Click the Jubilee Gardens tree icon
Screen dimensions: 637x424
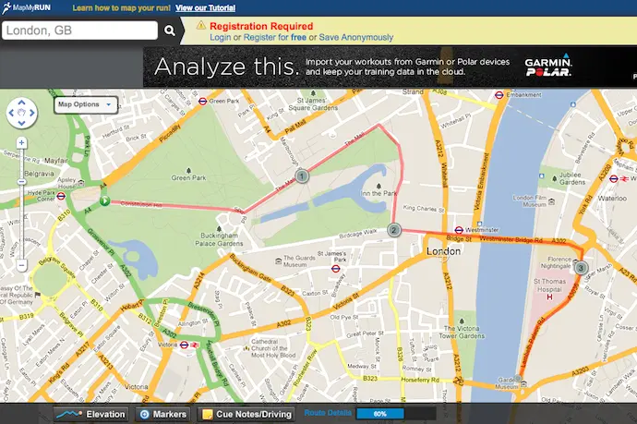pyautogui.click(x=554, y=178)
